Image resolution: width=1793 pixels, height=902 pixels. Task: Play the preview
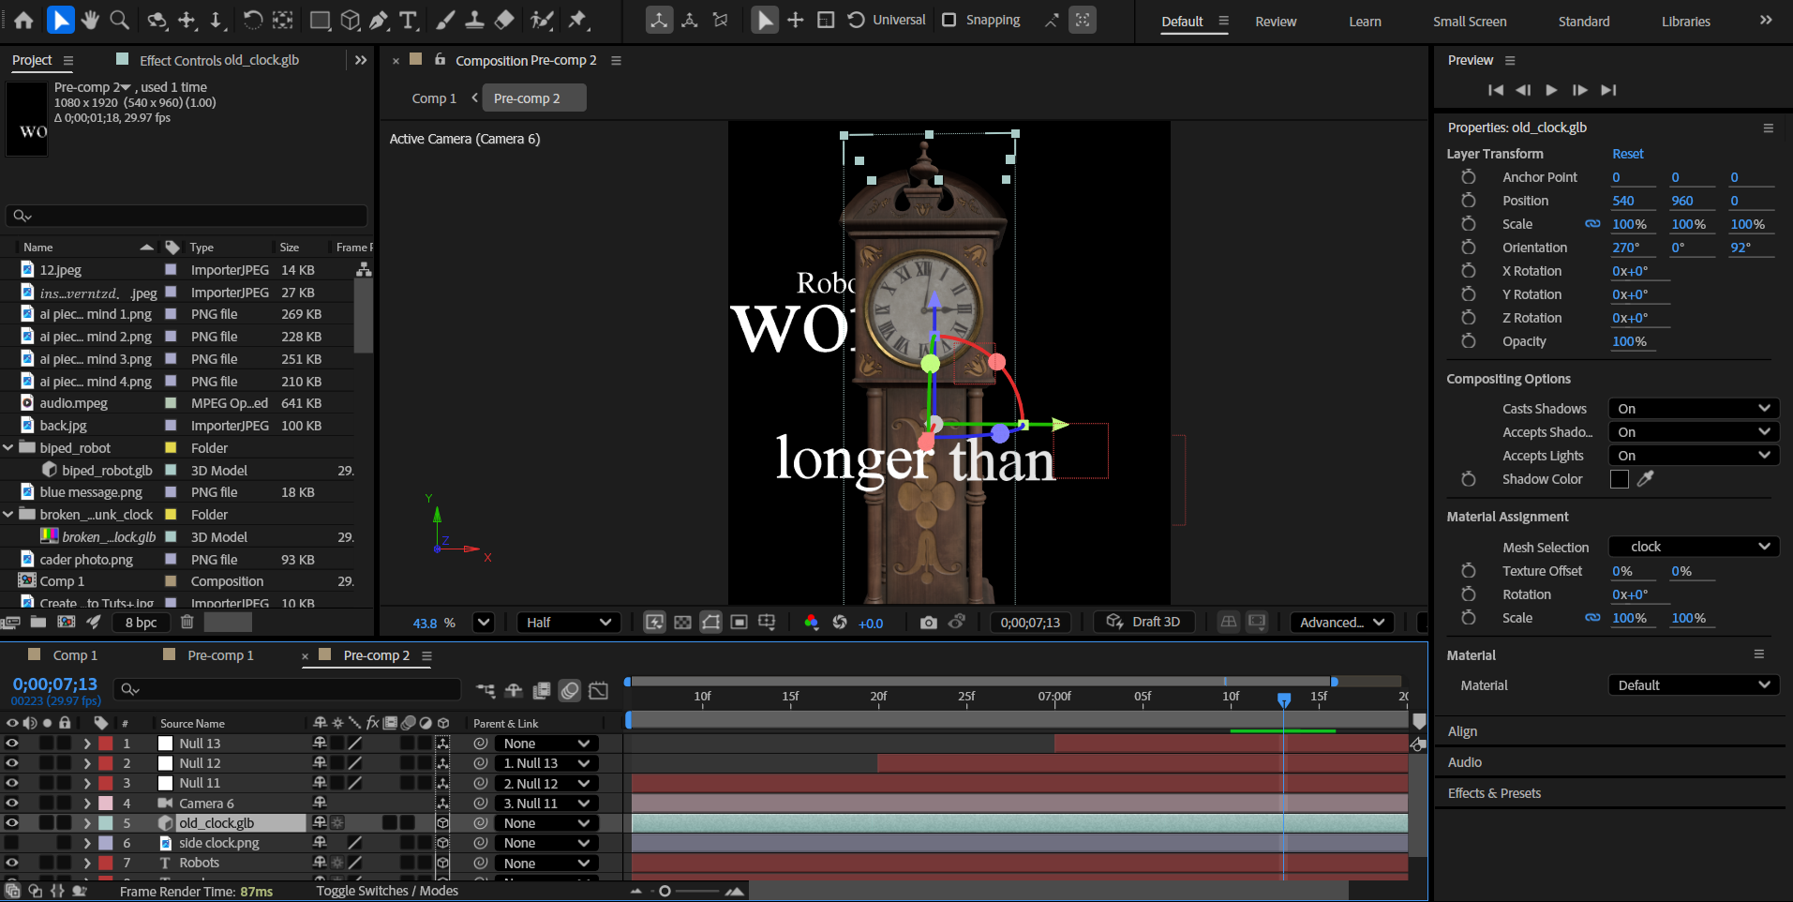coord(1551,90)
